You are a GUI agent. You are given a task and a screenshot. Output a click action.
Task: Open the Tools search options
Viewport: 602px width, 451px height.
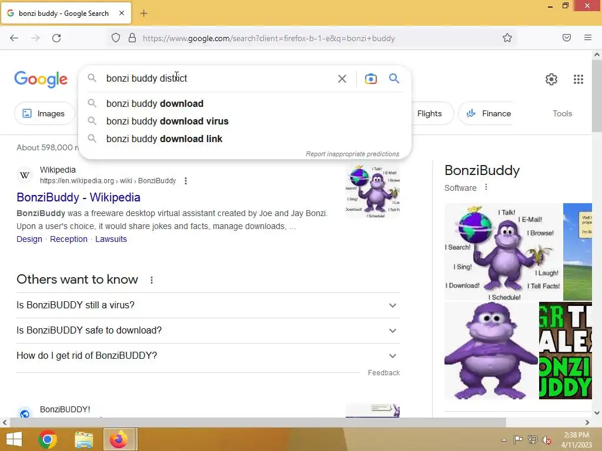[562, 113]
